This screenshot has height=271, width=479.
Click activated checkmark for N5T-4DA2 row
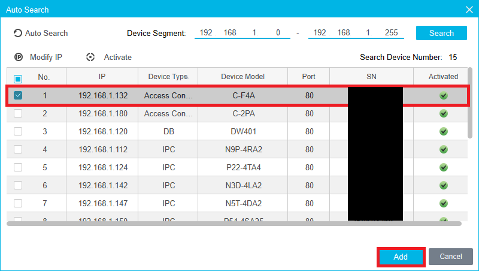[x=444, y=203]
